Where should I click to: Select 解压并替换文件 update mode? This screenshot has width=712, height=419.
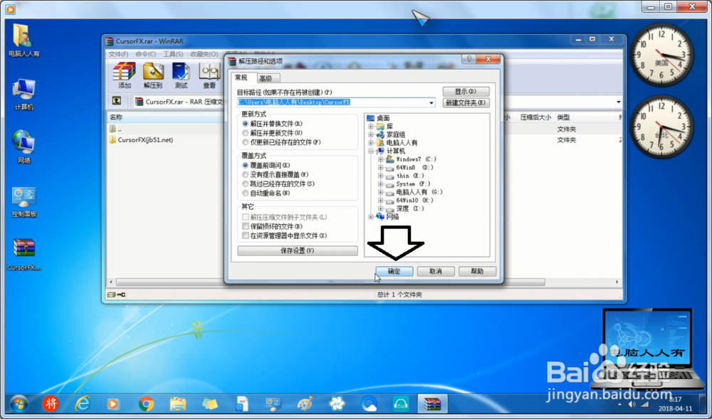pos(273,123)
